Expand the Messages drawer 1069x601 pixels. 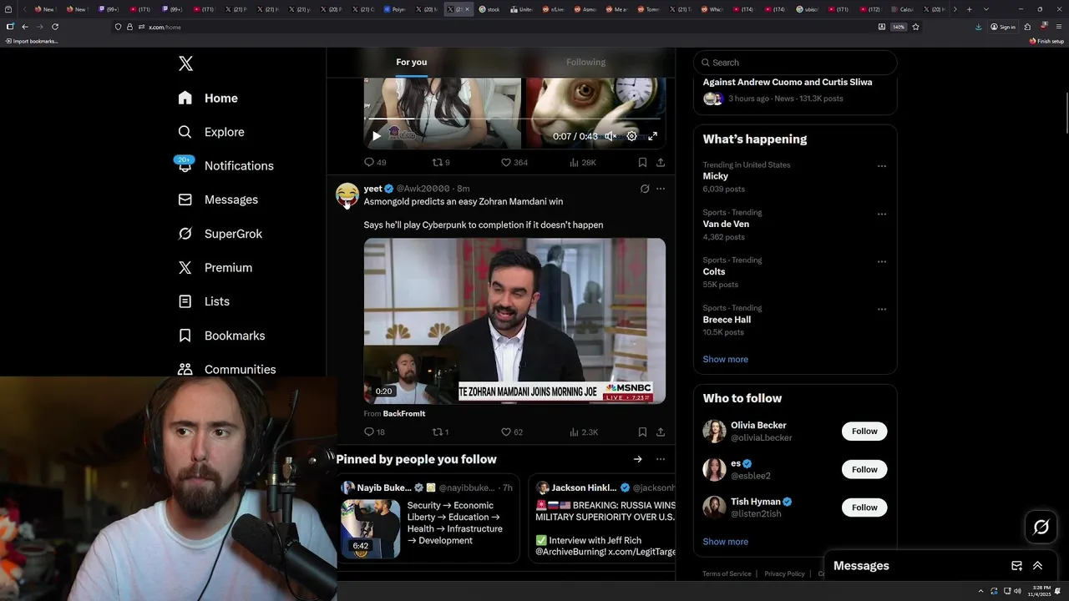click(x=1037, y=566)
